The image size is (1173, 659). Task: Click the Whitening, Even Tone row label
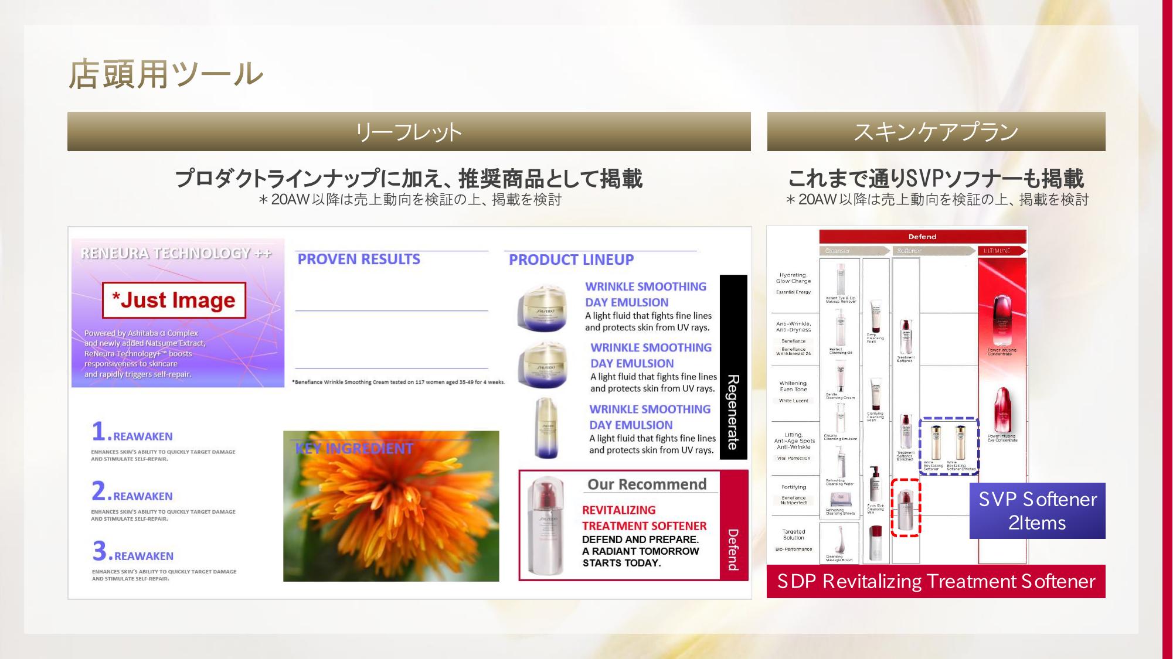(x=793, y=386)
